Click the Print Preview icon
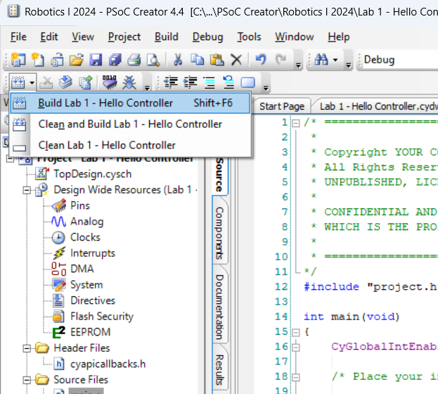Viewport: 438px width, 394px height. click(x=153, y=60)
